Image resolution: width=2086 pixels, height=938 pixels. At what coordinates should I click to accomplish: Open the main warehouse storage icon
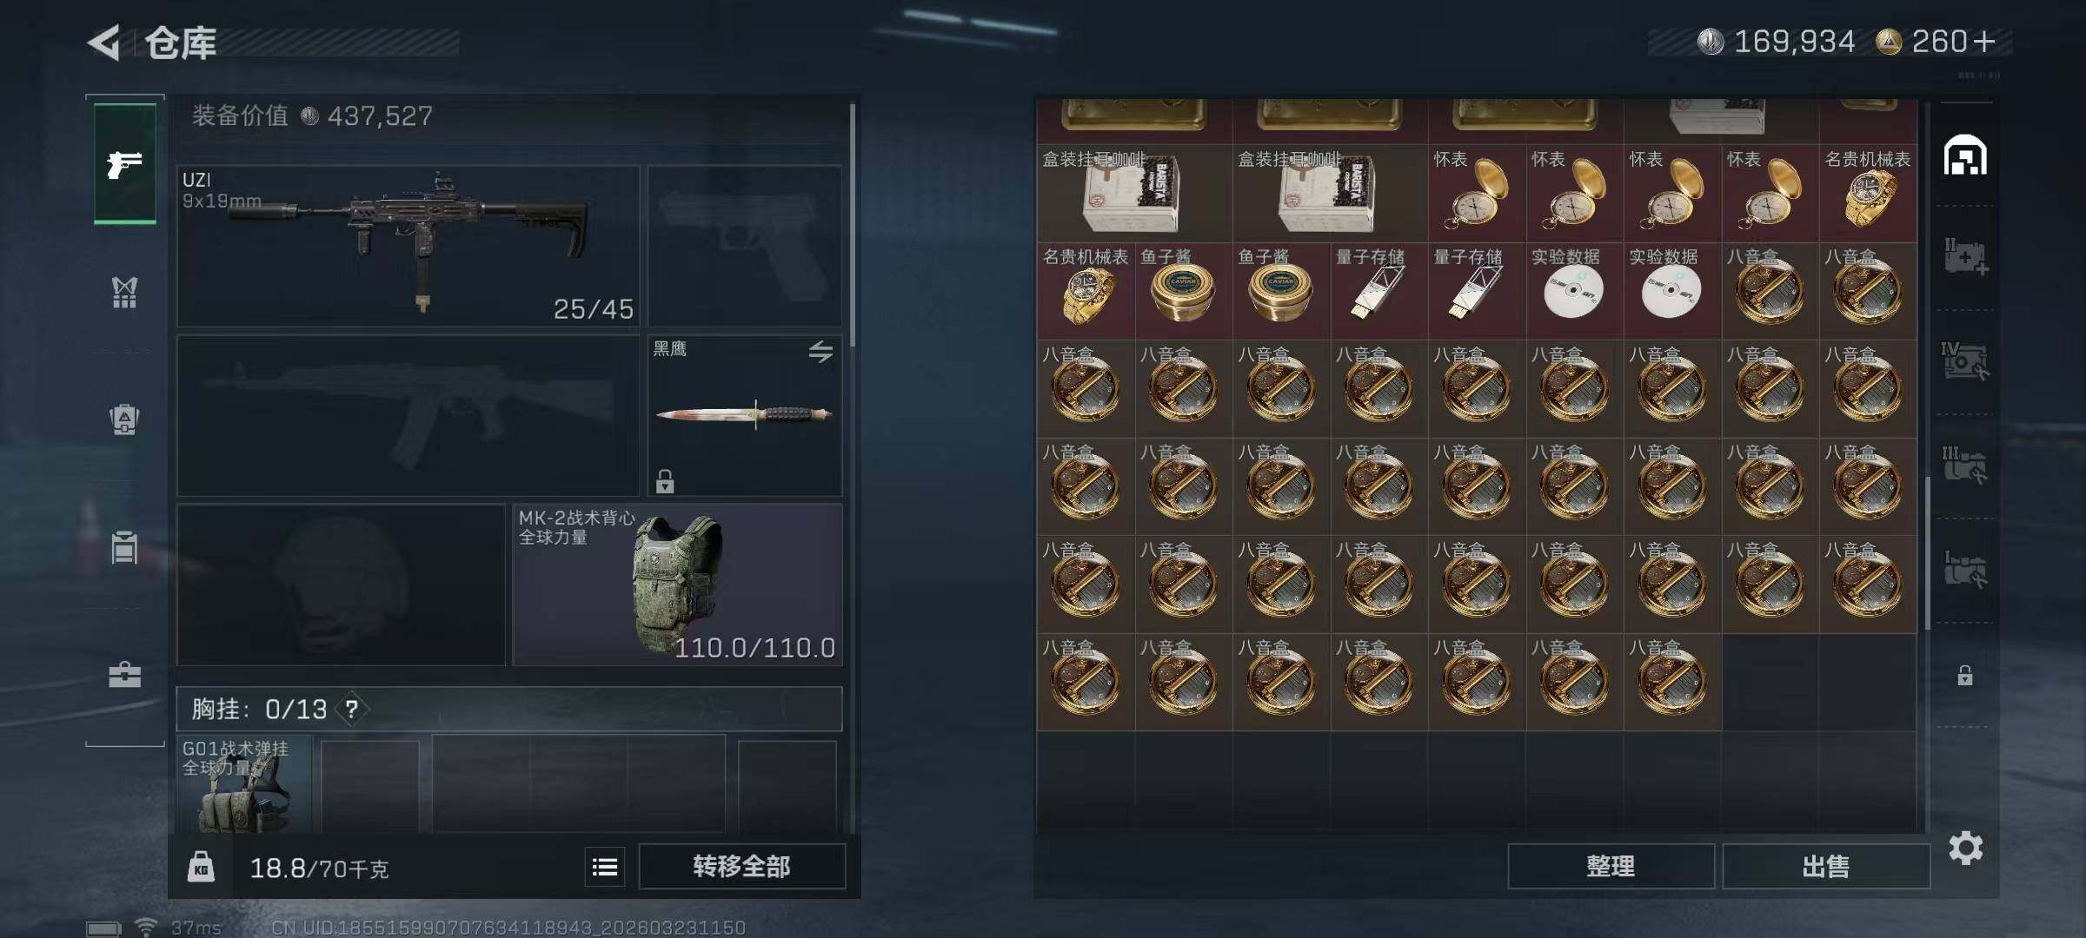click(x=1965, y=155)
